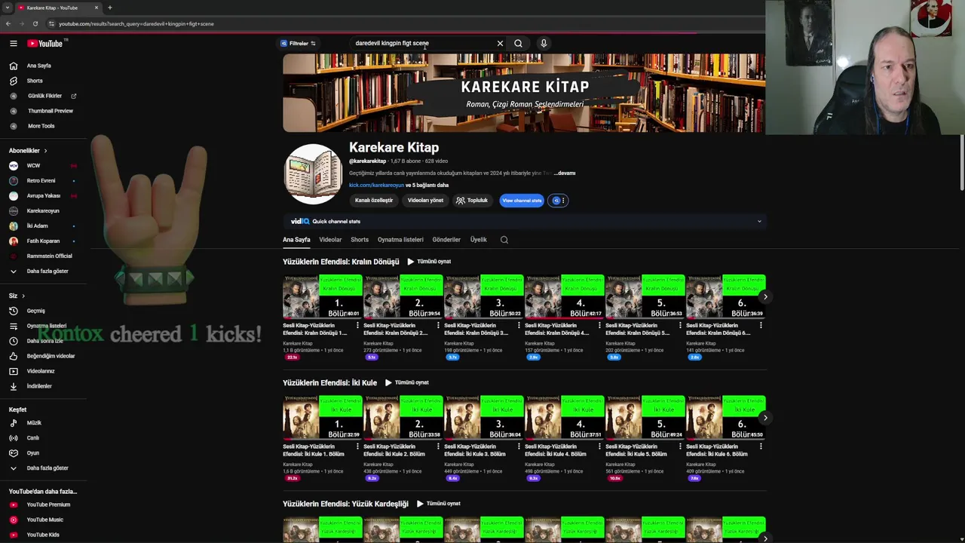Open YouTube Premium link
The height and width of the screenshot is (543, 965).
[48, 505]
